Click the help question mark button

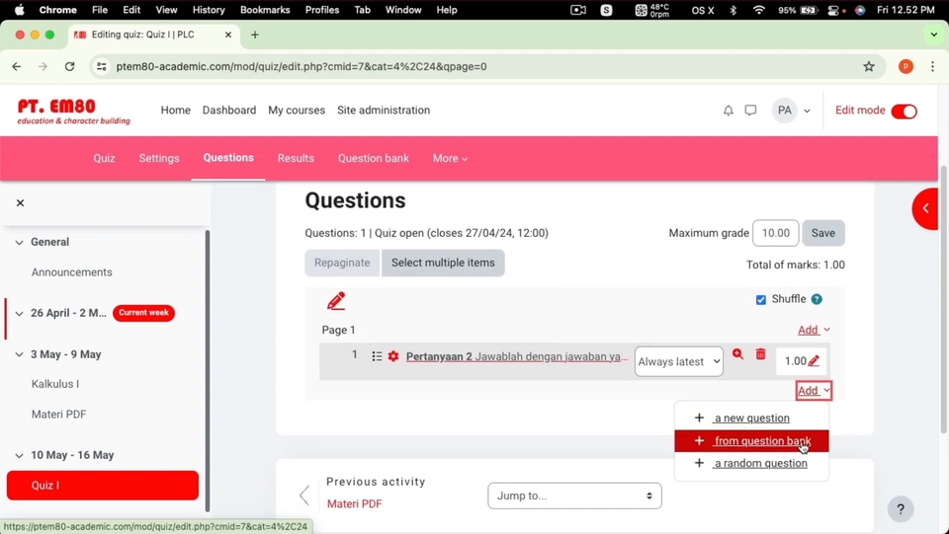[901, 508]
